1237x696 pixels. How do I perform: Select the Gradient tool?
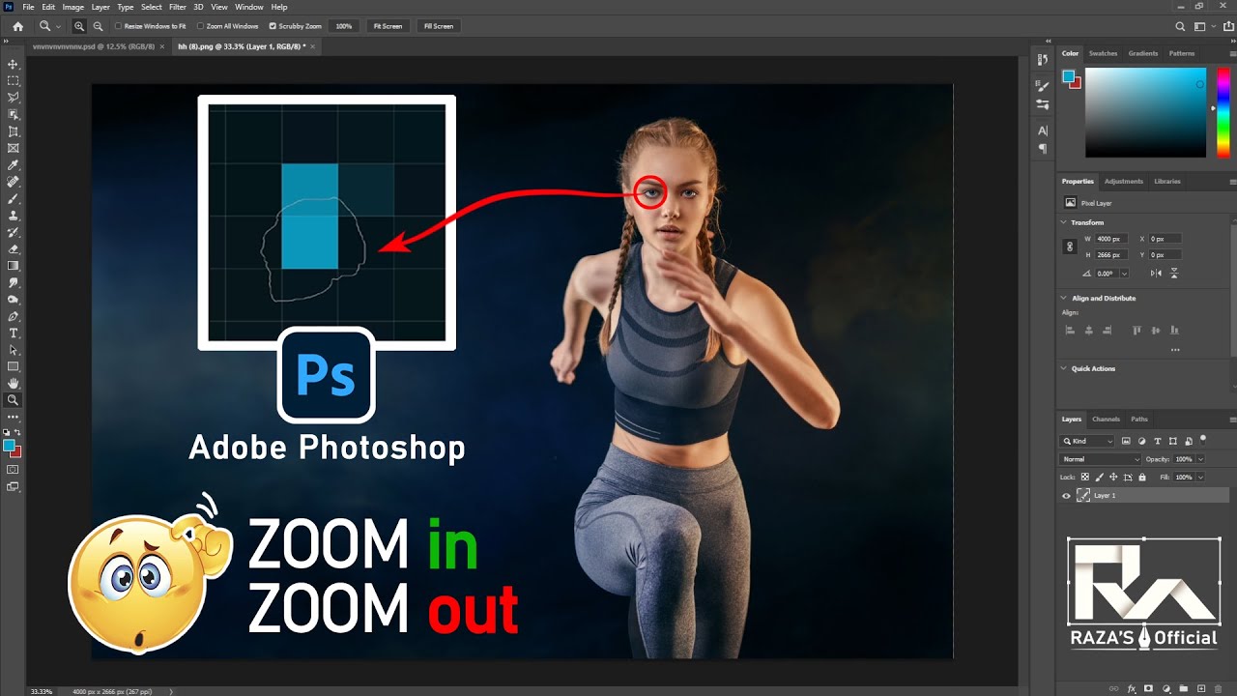coord(14,265)
